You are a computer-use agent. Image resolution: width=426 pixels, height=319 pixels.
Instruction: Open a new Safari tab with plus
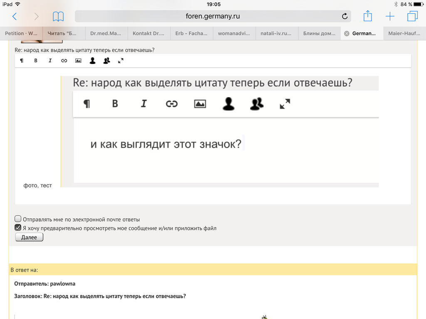(x=390, y=17)
